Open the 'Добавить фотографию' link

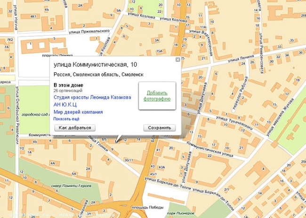tap(157, 96)
